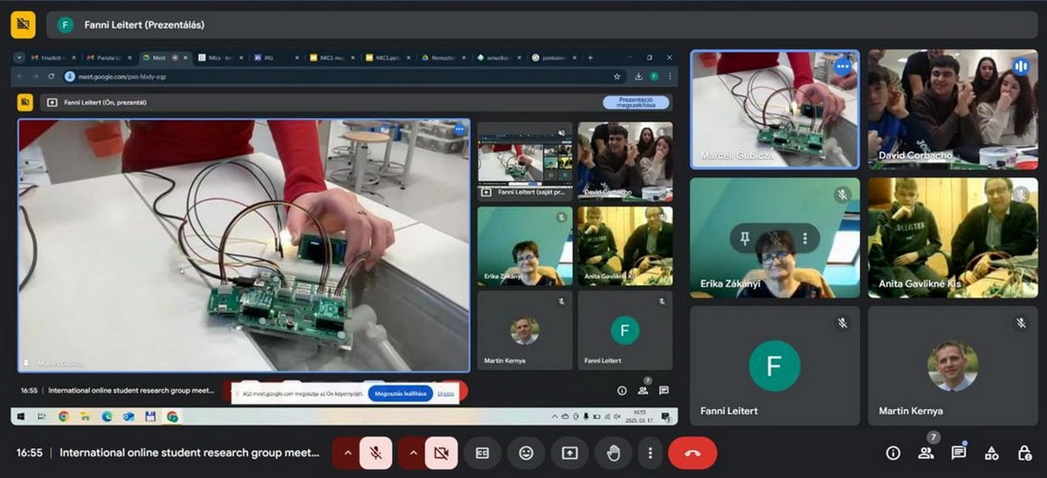
Task: Open the emoji reactions button
Action: pos(526,453)
